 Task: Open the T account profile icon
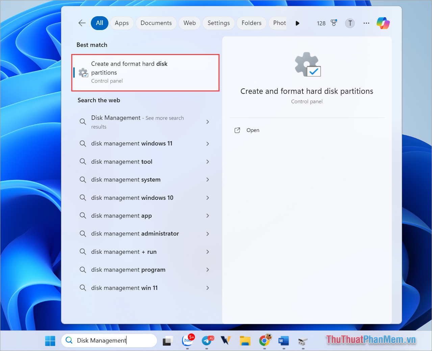pos(350,23)
